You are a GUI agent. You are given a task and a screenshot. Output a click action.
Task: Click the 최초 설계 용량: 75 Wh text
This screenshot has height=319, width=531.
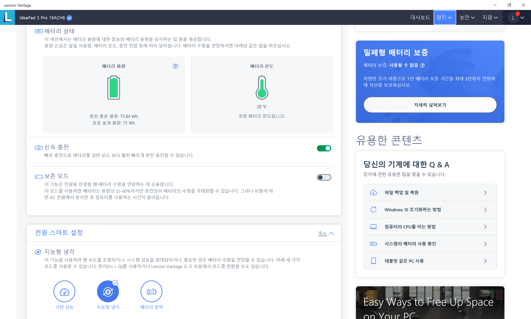click(114, 123)
